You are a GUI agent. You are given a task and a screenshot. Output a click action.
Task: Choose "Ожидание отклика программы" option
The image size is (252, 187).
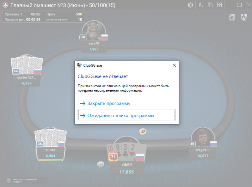121,115
